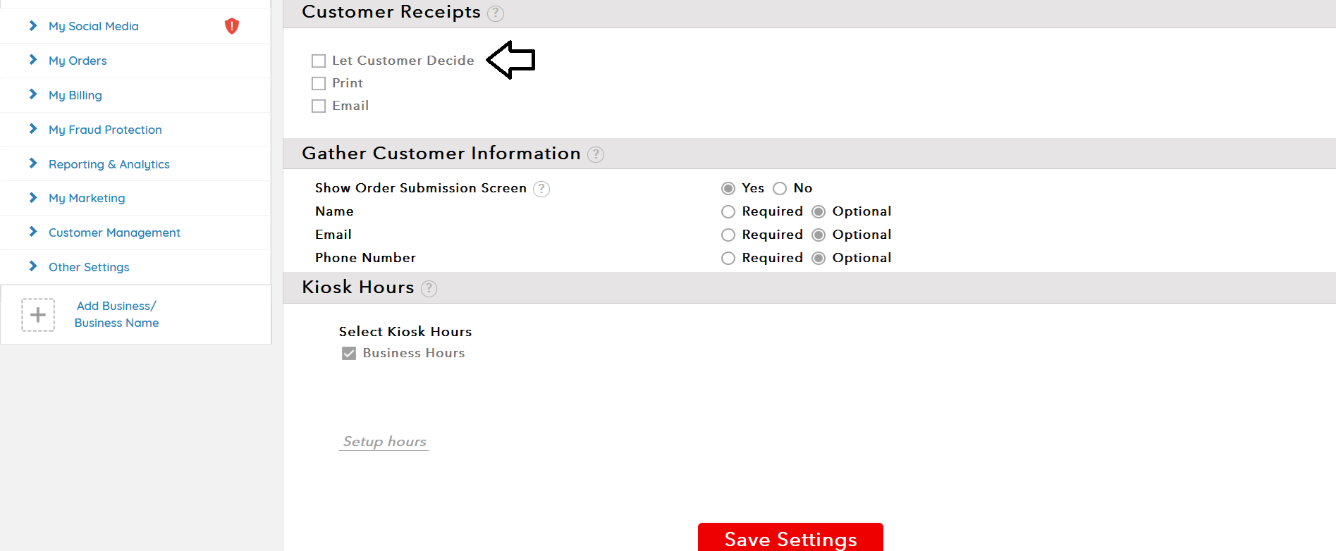Click the Add Business plus icon
The image size is (1336, 551).
(x=38, y=315)
